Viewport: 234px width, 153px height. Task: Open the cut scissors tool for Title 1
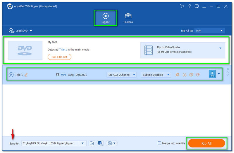[x=185, y=75]
